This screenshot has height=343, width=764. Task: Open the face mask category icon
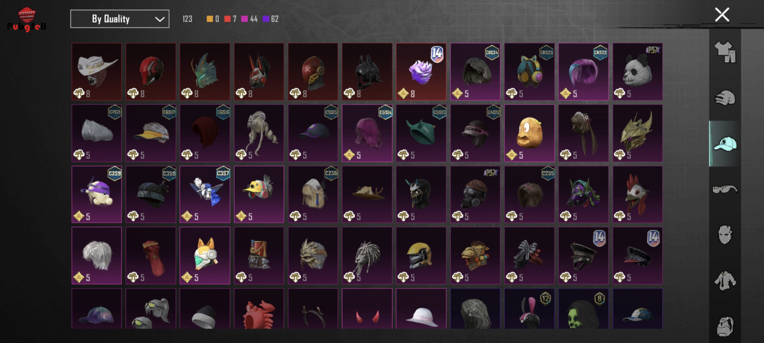[x=725, y=235]
